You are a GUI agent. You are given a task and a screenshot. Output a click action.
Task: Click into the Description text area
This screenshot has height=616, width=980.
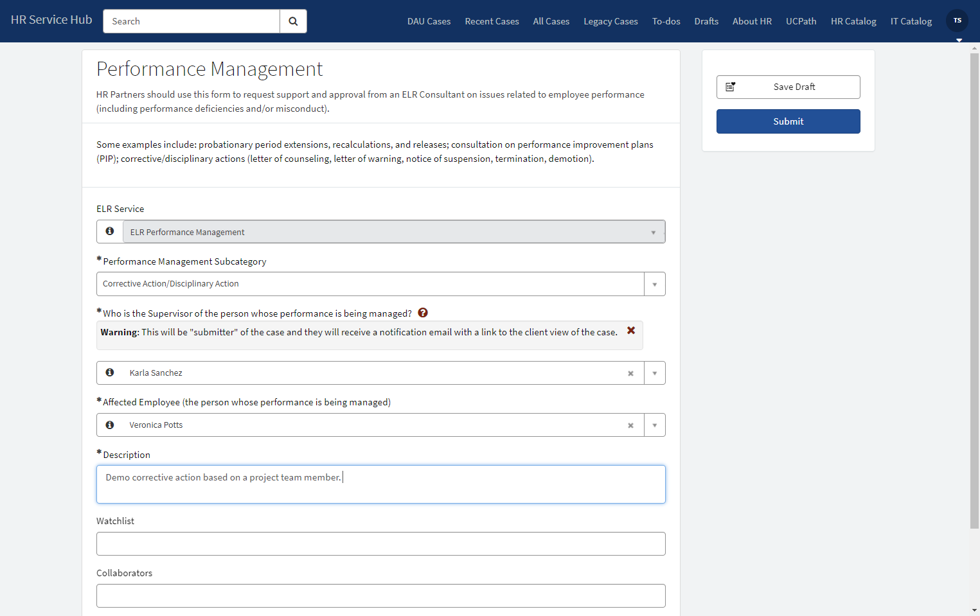[x=381, y=484]
